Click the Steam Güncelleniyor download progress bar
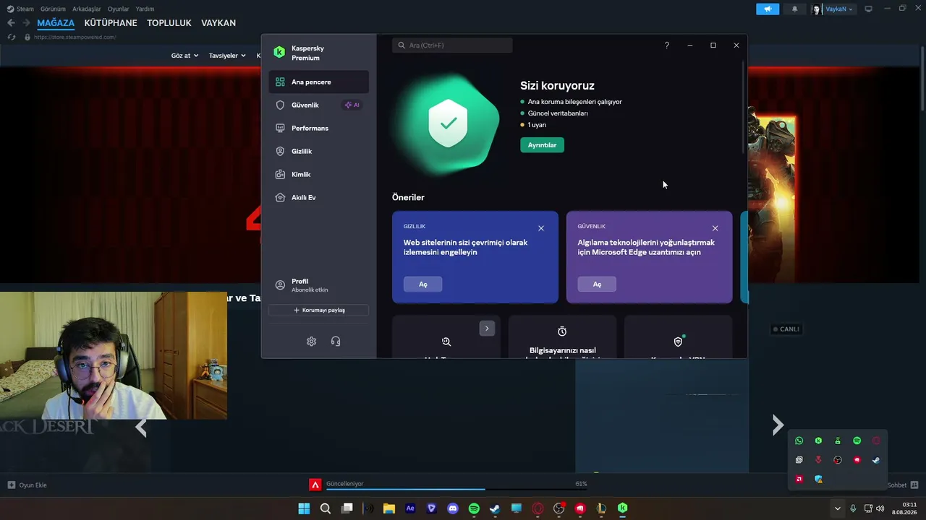926x520 pixels. coord(456,488)
